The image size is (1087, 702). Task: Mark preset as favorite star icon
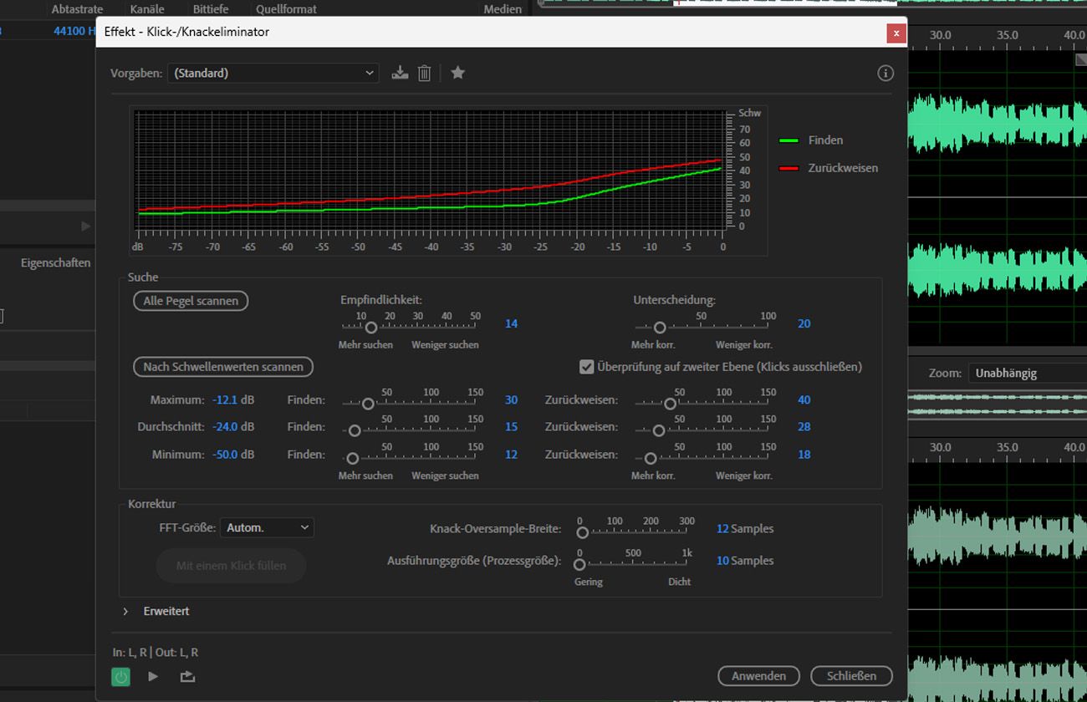pos(457,73)
